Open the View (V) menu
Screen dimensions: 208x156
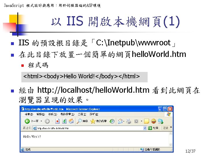(53, 114)
